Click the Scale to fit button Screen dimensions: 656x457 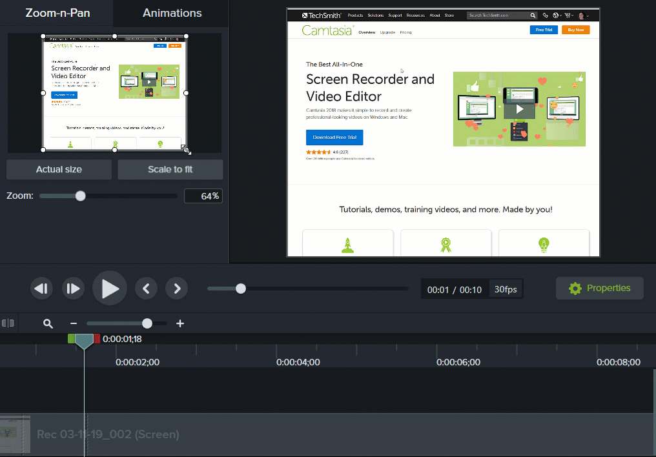click(x=170, y=169)
